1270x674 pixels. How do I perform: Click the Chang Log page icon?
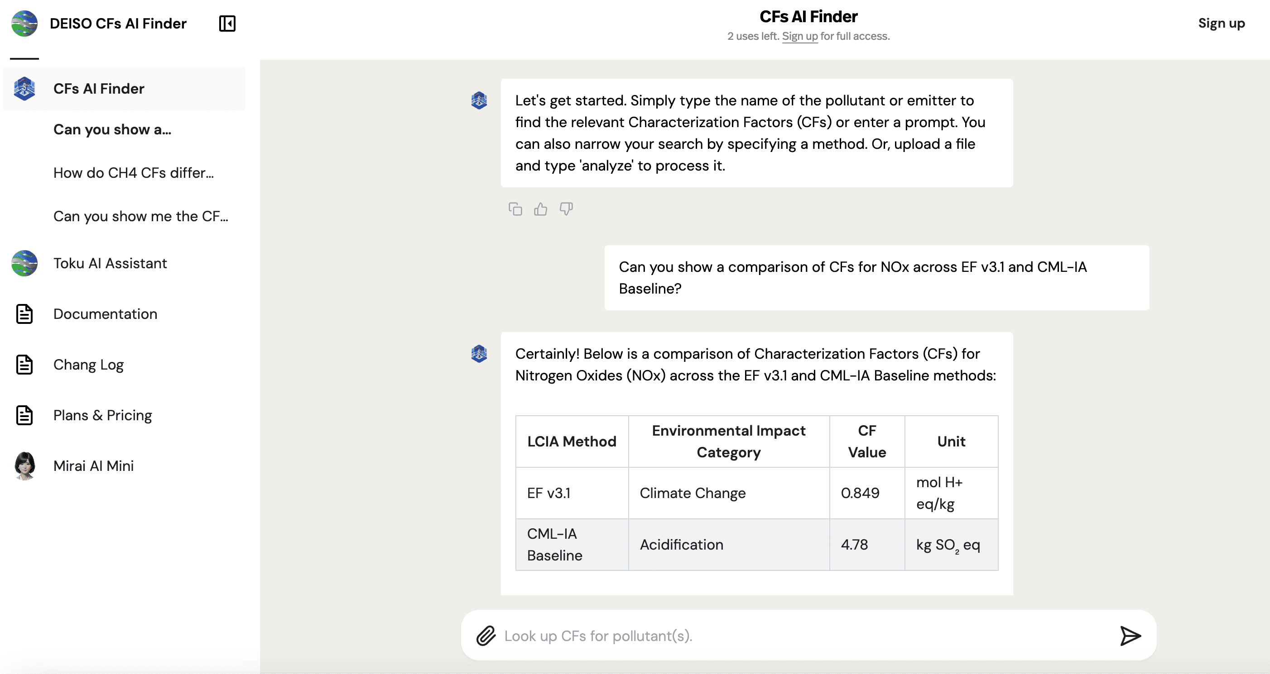[24, 364]
